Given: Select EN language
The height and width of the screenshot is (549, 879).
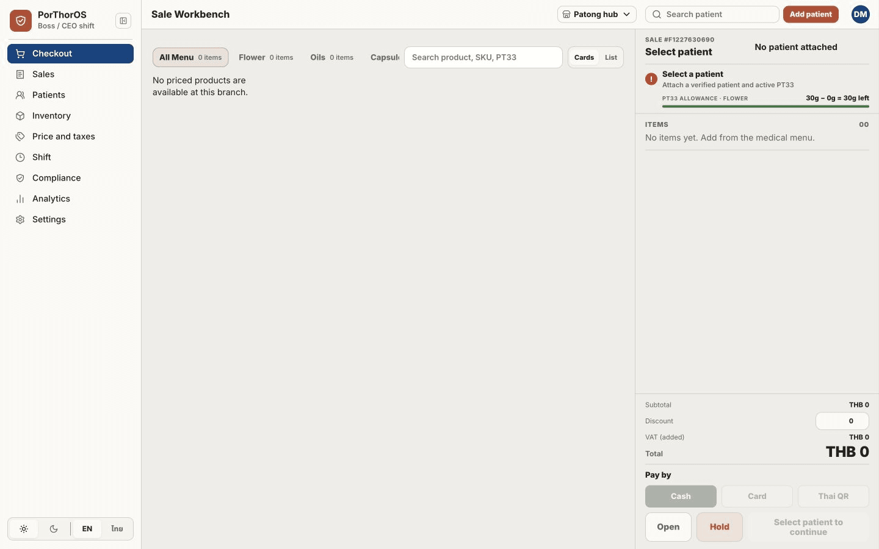Looking at the screenshot, I should (87, 529).
